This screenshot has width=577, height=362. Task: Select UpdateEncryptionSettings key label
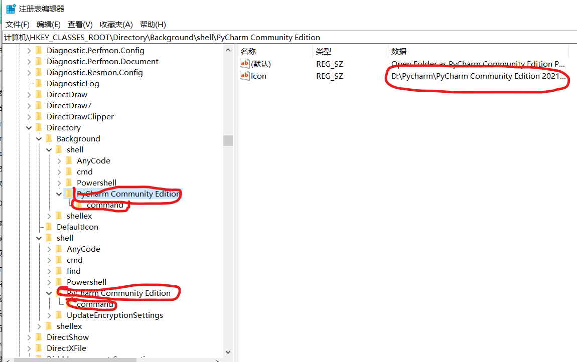click(115, 315)
